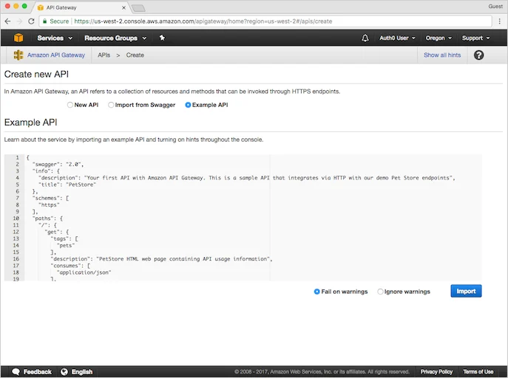Click the "get": { code line
This screenshot has height=378, width=508.
pos(57,232)
